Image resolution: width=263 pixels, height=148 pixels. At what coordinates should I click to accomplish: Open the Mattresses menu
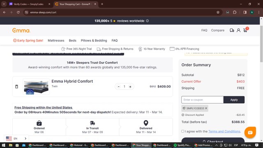coord(56,40)
